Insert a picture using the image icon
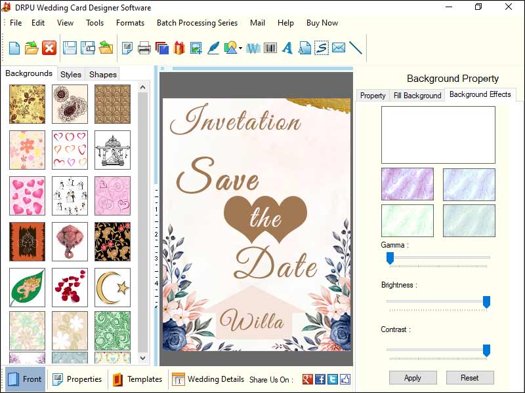525x393 pixels. click(196, 48)
